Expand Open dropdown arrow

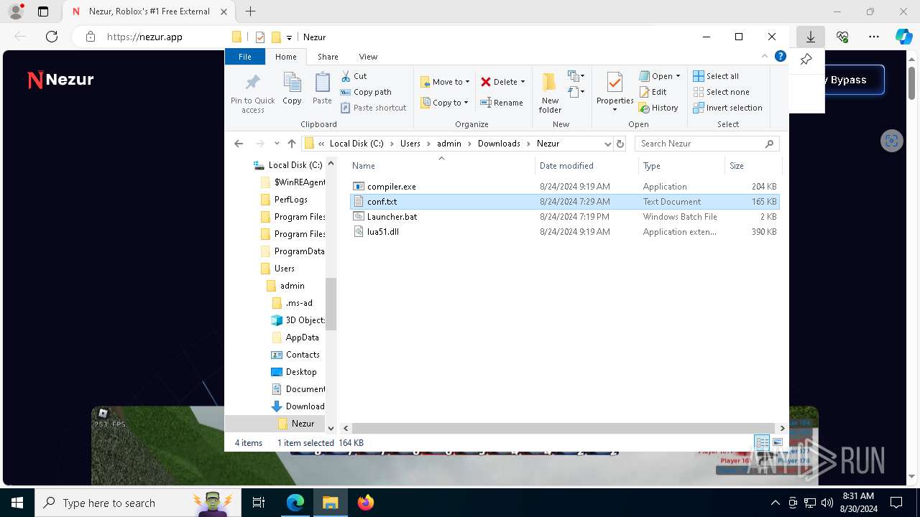pyautogui.click(x=678, y=76)
